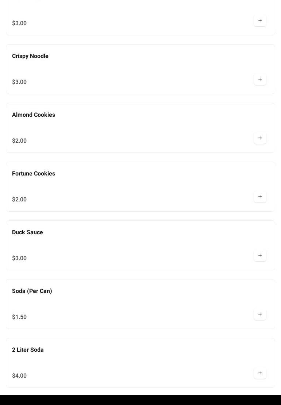Viewport: 281px width, 405px height.
Task: Click the $1.50 price of Soda (Per Can)
Action: [19, 317]
